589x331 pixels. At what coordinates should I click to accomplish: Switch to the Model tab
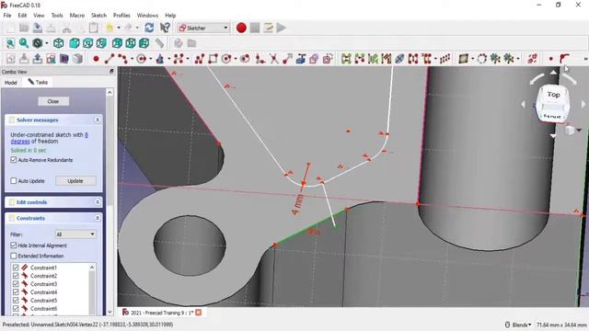pos(11,83)
